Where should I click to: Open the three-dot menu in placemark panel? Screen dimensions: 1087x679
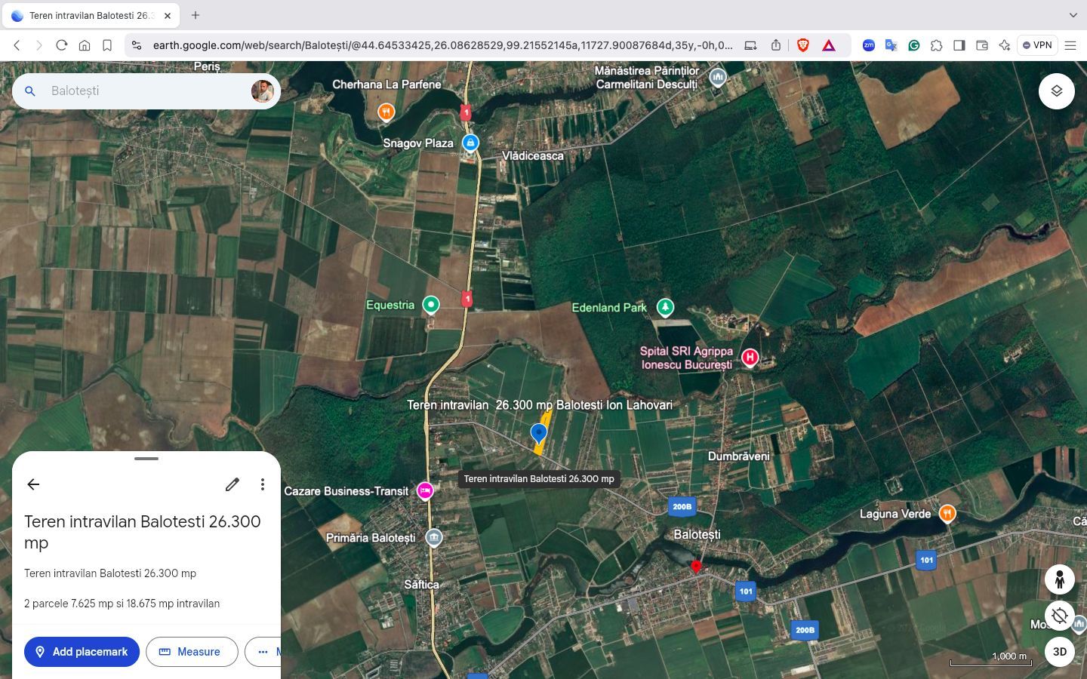coord(262,484)
